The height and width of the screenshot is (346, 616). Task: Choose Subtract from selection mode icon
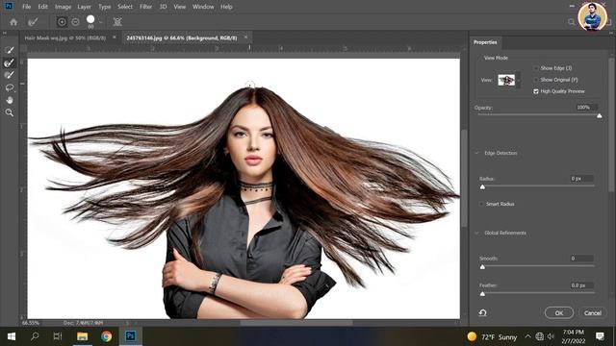point(75,22)
